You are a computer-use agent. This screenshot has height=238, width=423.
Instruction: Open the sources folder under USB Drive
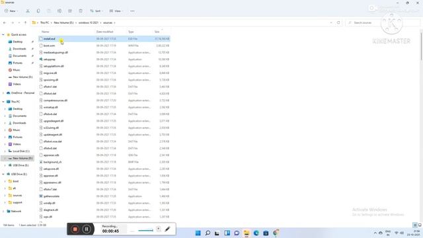tap(17, 196)
